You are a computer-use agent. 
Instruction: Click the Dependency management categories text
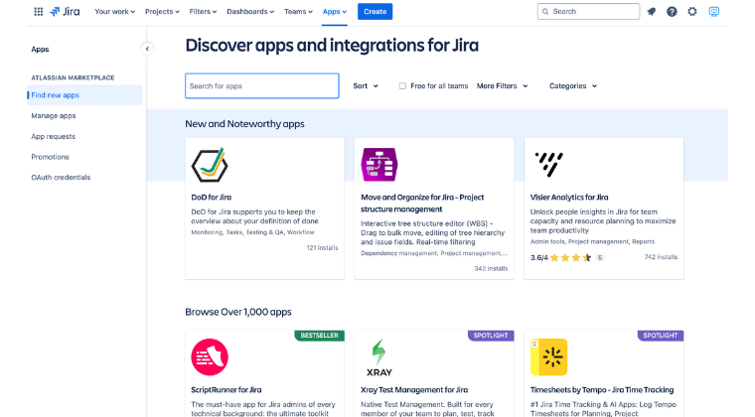(x=434, y=253)
